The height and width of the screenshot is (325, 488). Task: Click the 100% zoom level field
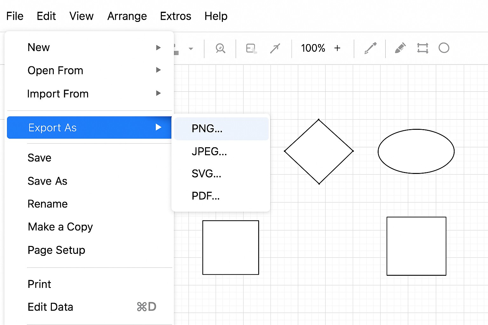point(313,48)
